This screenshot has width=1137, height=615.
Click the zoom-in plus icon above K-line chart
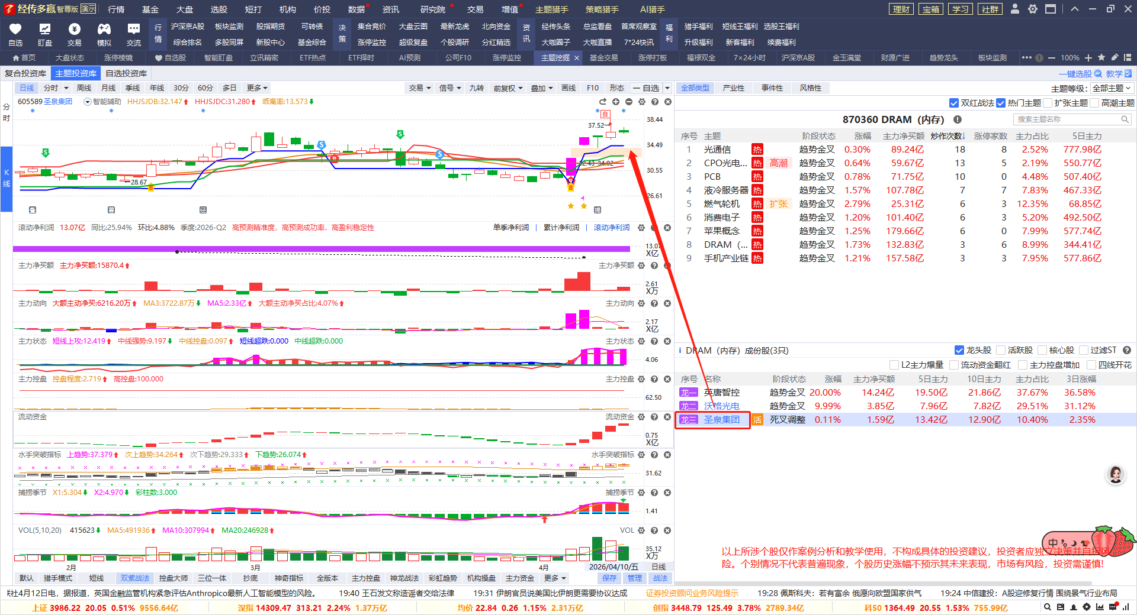pos(616,102)
